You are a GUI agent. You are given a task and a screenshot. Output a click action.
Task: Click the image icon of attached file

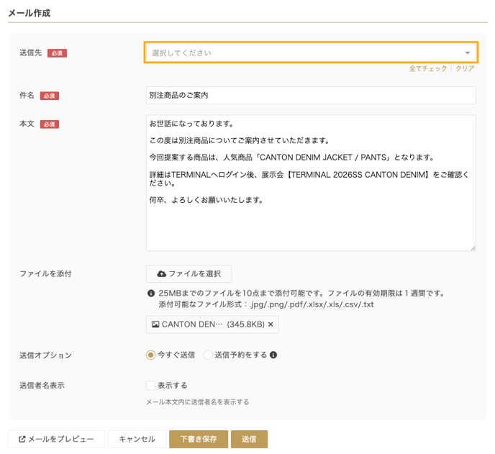(x=155, y=324)
